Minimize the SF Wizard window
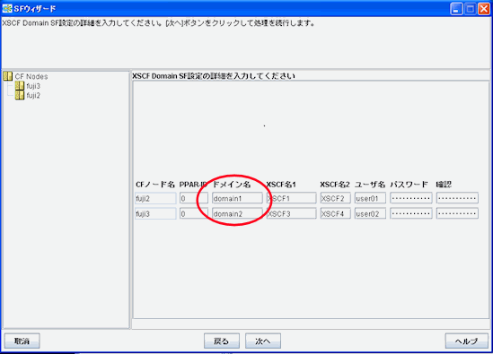Screen dimensions: 493x354 (456, 9)
